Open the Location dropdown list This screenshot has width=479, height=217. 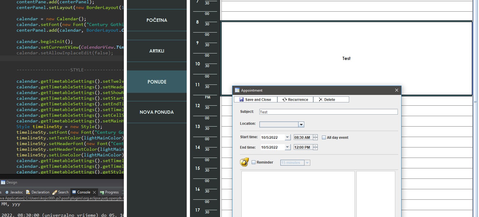301,124
